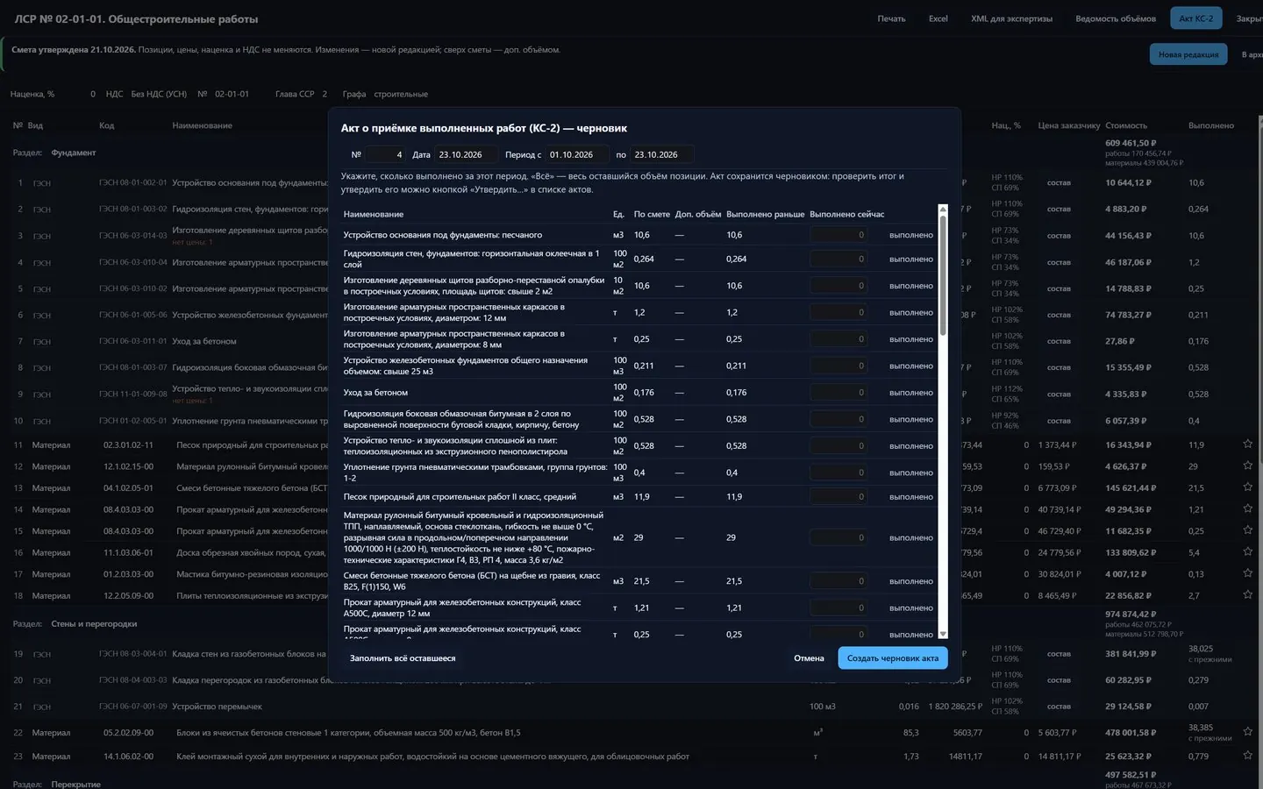The height and width of the screenshot is (789, 1263).
Task: Open the НДС selector showing Без НДС (УСН)
Action: (x=159, y=94)
